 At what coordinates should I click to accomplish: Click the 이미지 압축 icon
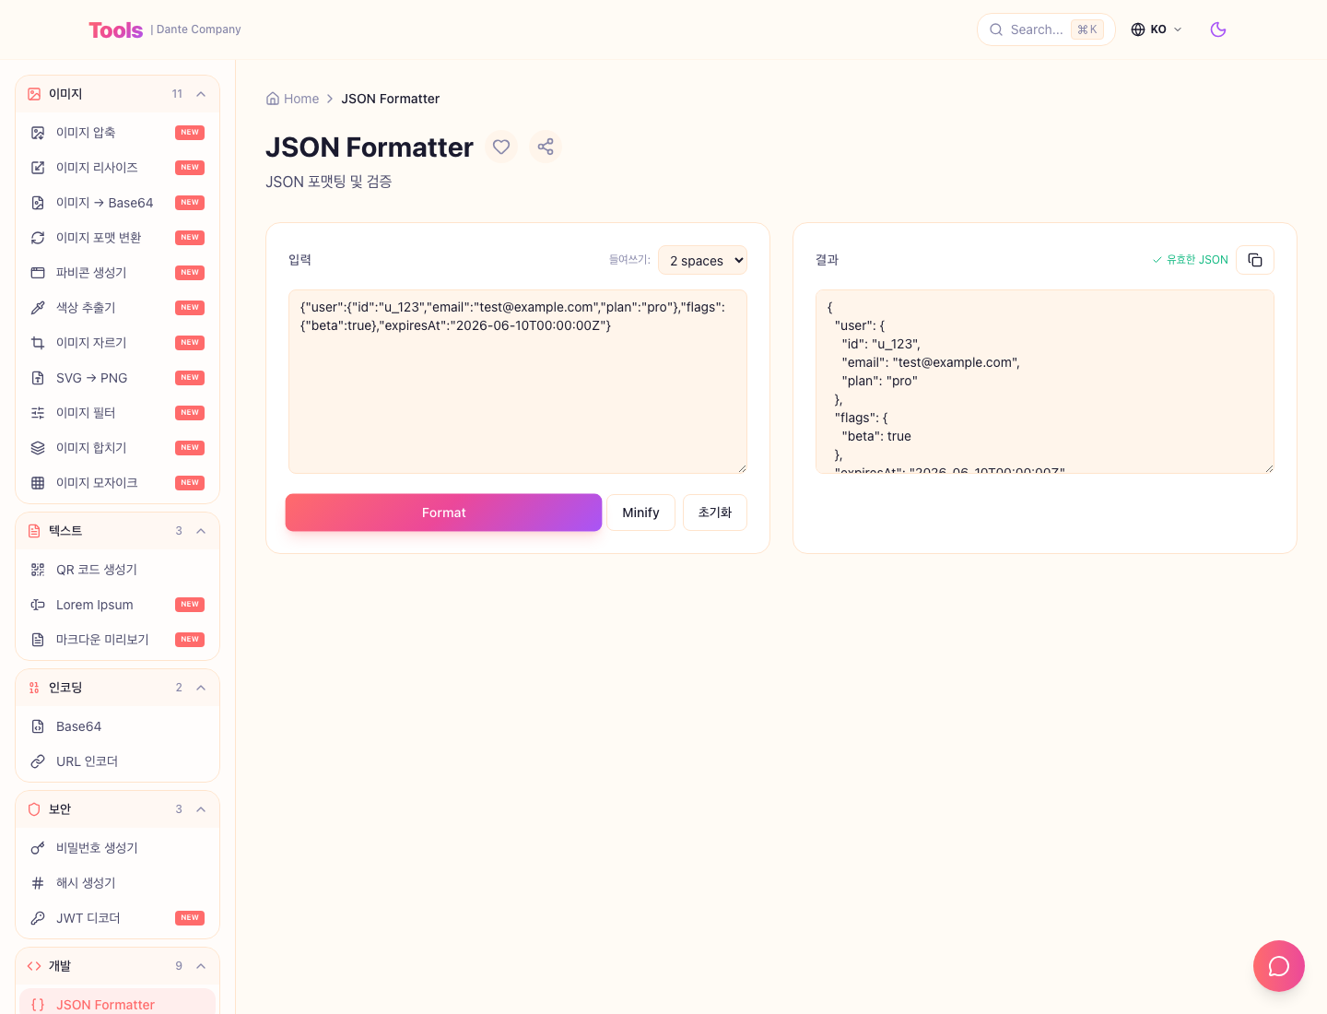click(38, 133)
